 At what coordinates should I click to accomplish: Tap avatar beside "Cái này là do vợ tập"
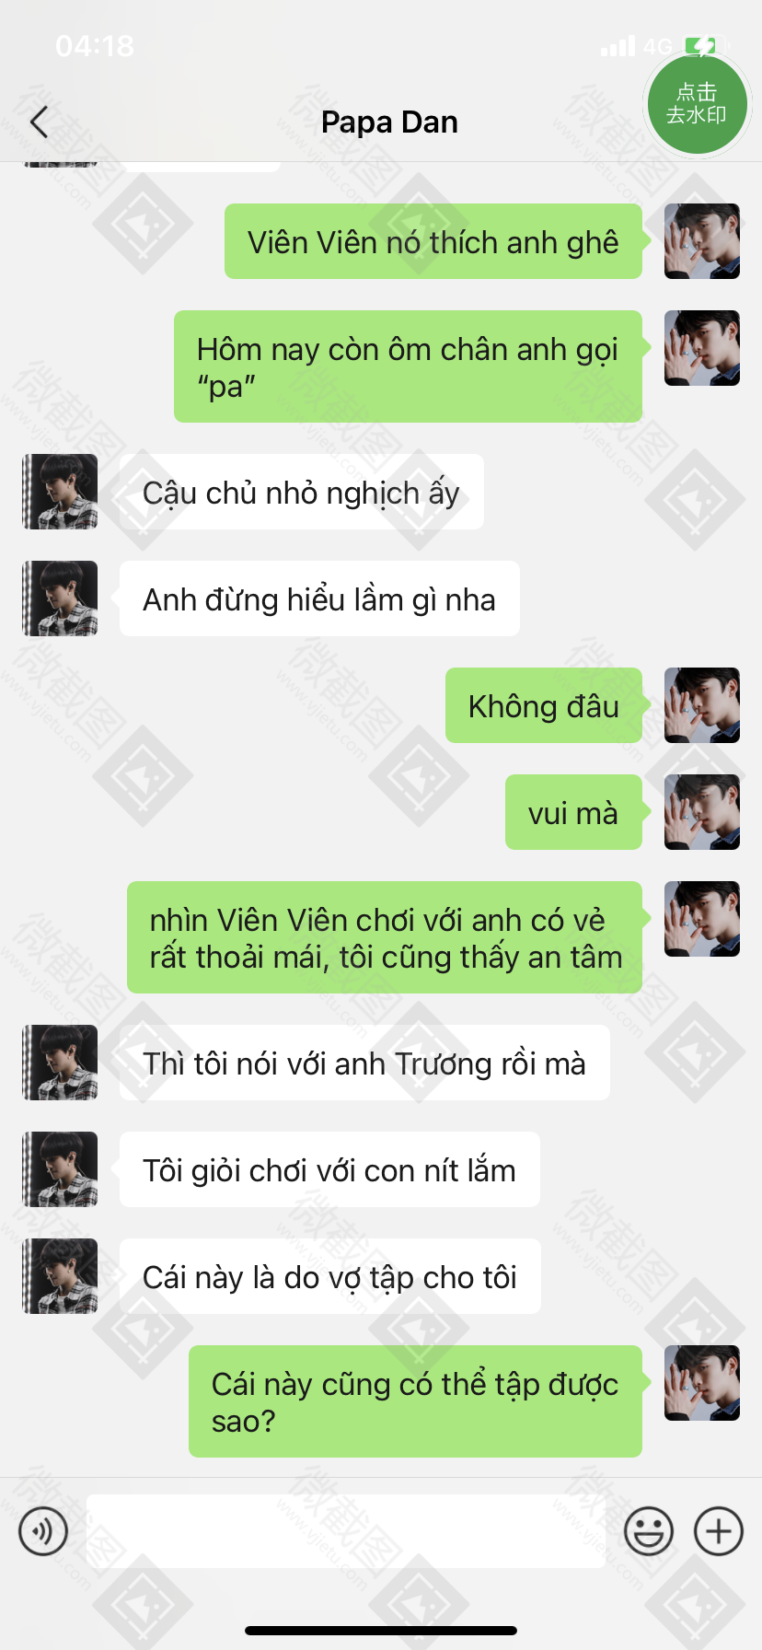[x=60, y=1276]
